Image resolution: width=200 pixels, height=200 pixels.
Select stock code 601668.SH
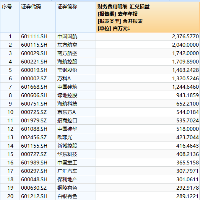tap(34, 87)
